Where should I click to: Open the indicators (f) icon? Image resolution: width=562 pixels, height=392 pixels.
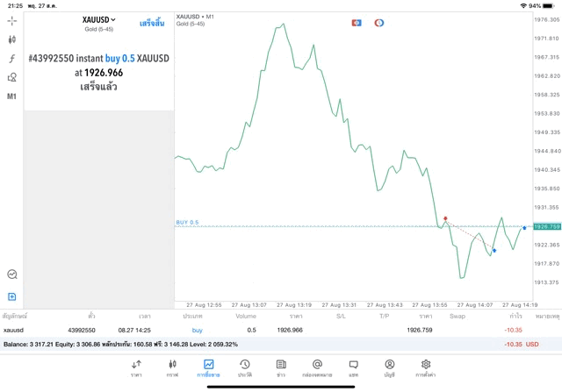pos(12,58)
